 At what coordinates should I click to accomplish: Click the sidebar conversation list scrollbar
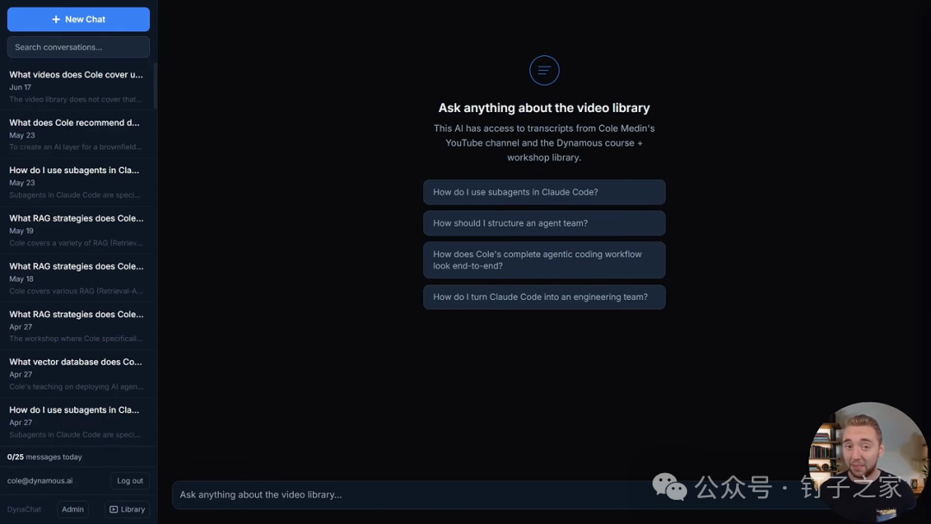click(155, 86)
